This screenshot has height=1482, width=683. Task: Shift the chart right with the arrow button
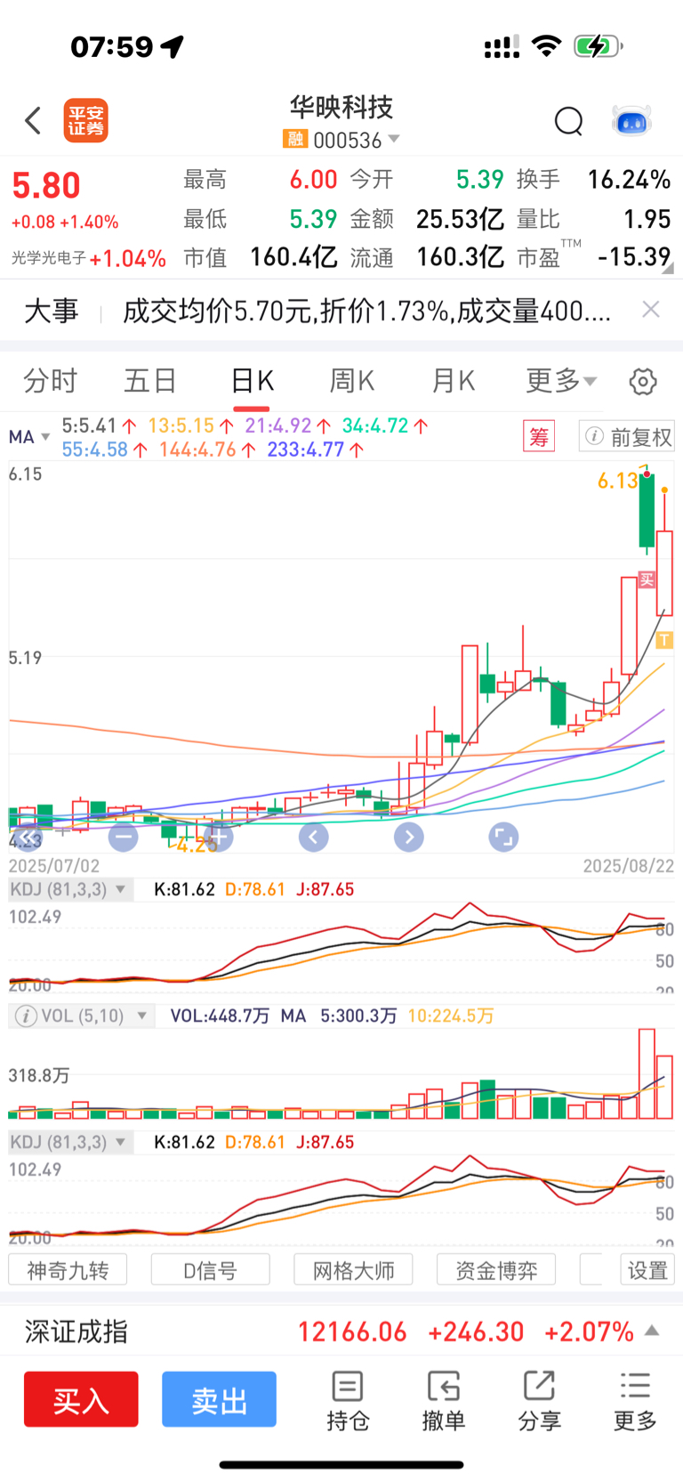[408, 837]
